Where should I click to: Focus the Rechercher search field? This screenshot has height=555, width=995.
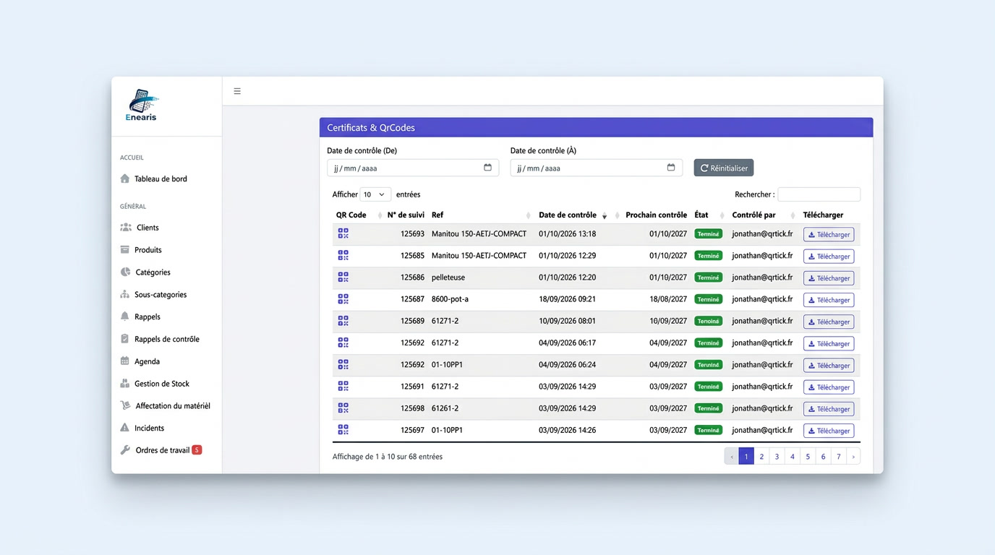click(819, 194)
